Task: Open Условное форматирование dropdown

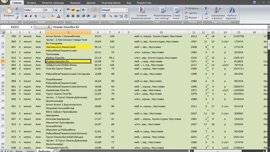Action: coord(142,13)
